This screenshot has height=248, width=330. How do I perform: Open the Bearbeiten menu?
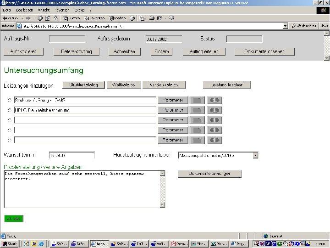25,10
